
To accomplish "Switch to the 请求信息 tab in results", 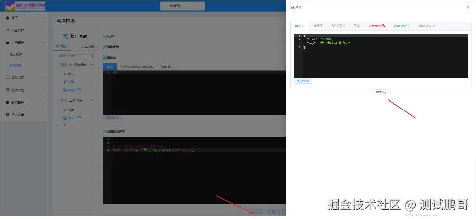I will click(338, 26).
